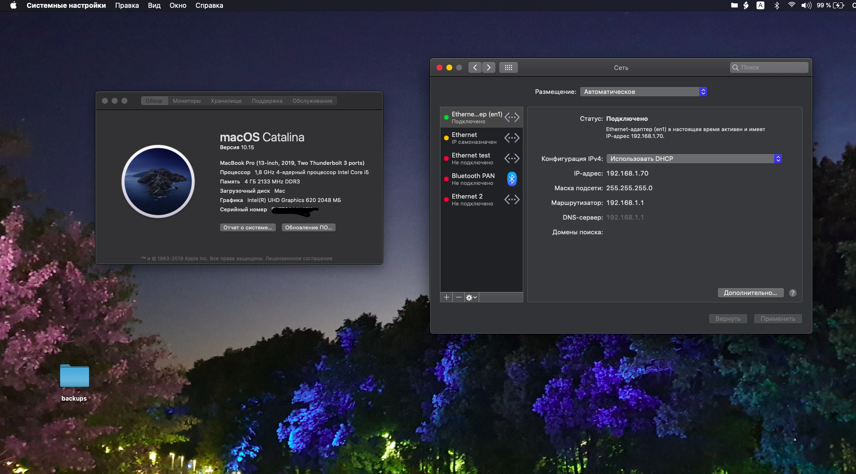This screenshot has width=856, height=474.
Task: Click the Дополнительно... button
Action: pyautogui.click(x=751, y=293)
